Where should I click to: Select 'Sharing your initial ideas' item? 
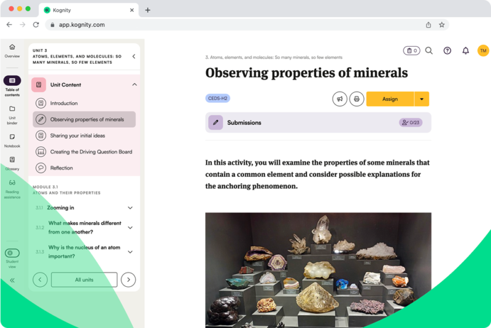(77, 136)
